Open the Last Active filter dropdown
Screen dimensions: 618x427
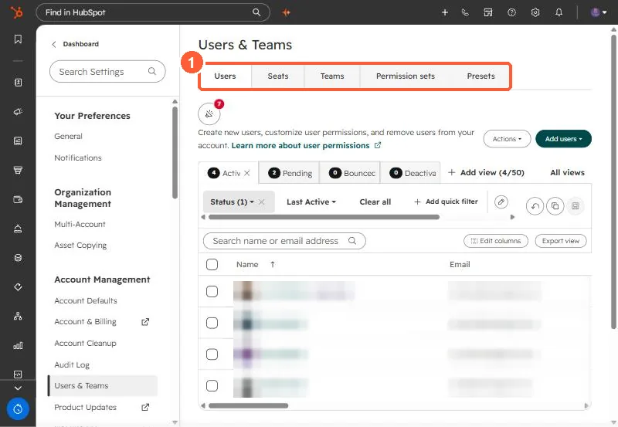click(x=311, y=202)
